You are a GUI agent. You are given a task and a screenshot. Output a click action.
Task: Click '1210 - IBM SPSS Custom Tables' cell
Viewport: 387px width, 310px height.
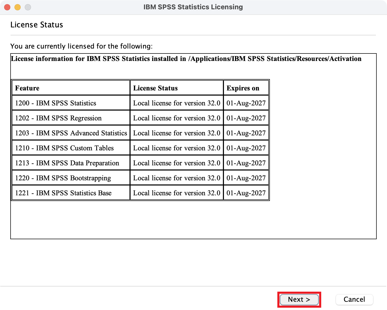71,148
